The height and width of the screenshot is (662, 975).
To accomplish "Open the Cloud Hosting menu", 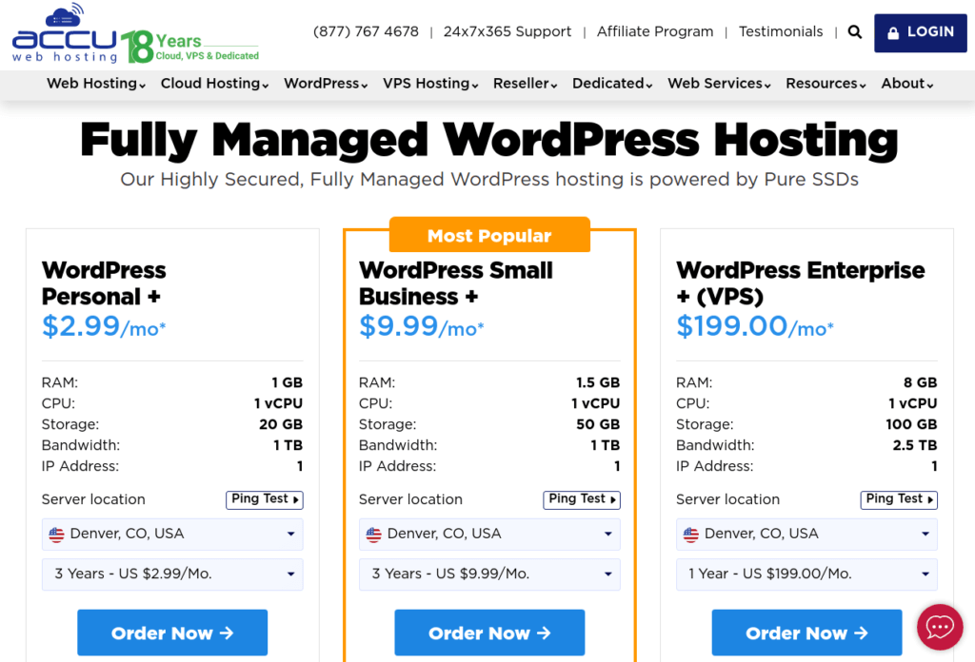I will (214, 84).
